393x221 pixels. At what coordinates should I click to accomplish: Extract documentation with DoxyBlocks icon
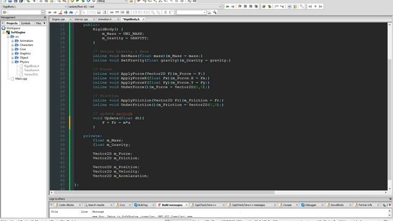point(270,7)
